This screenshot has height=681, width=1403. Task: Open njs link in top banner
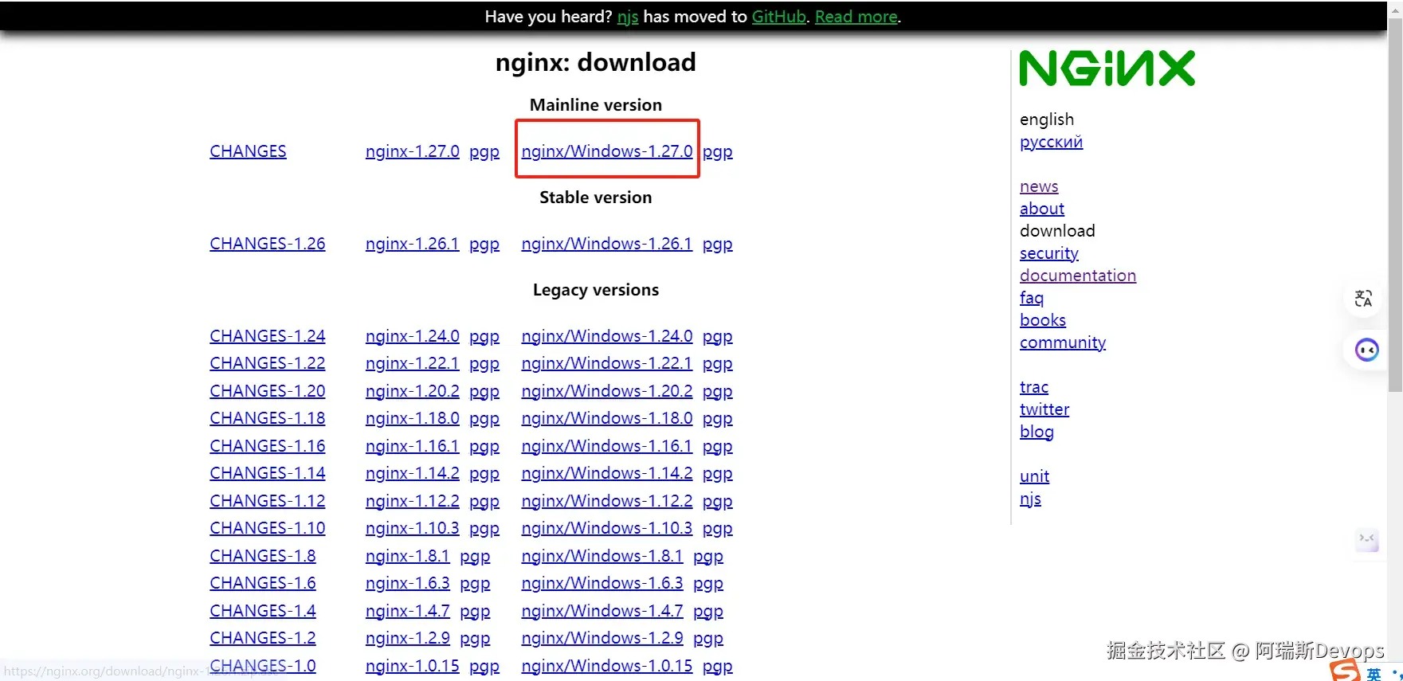click(x=628, y=17)
